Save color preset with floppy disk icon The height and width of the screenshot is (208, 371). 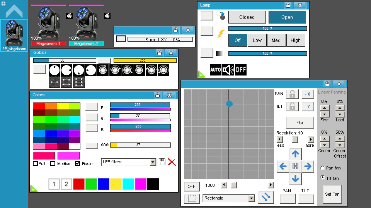coord(162,162)
